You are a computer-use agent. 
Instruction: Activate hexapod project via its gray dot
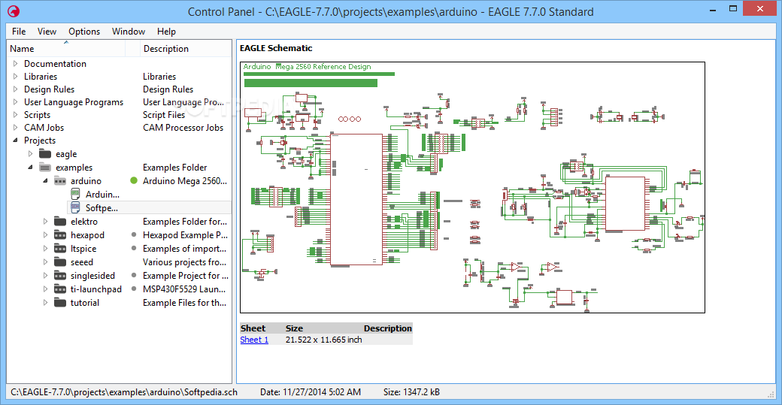(x=134, y=234)
